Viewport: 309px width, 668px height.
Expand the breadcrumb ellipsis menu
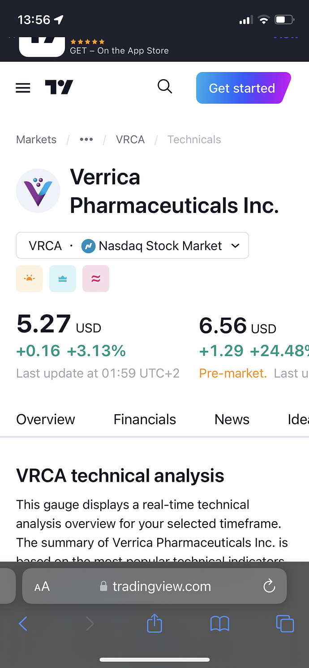pyautogui.click(x=86, y=140)
